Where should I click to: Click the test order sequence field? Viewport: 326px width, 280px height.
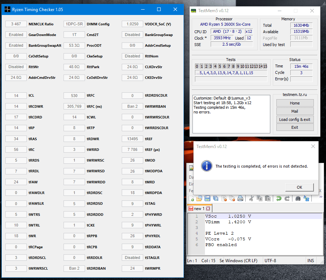point(231,73)
